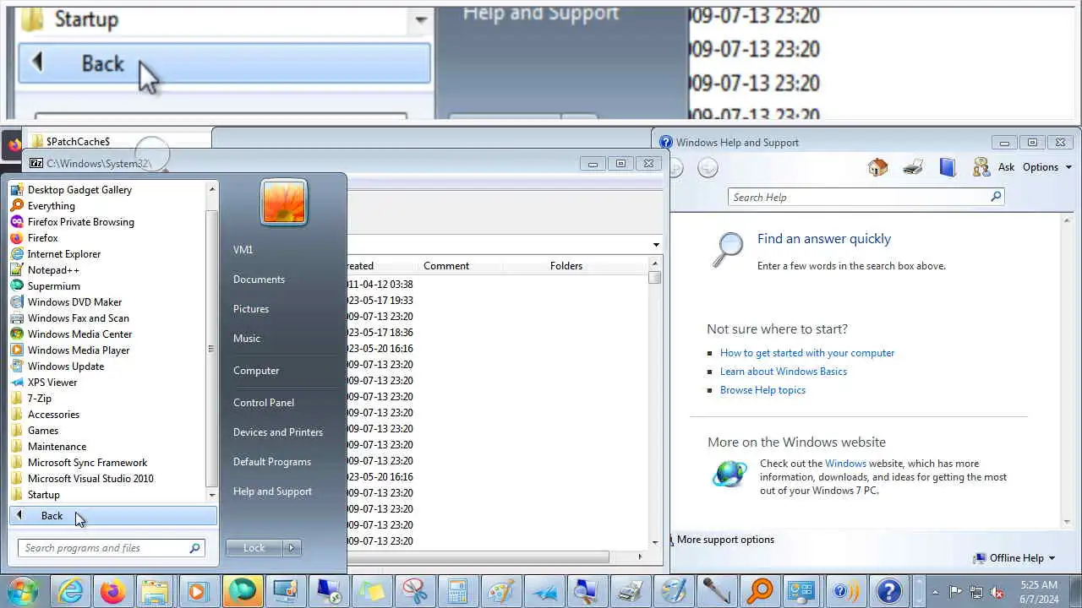This screenshot has width=1082, height=608.
Task: Launch Windows Media Center
Action: (79, 334)
